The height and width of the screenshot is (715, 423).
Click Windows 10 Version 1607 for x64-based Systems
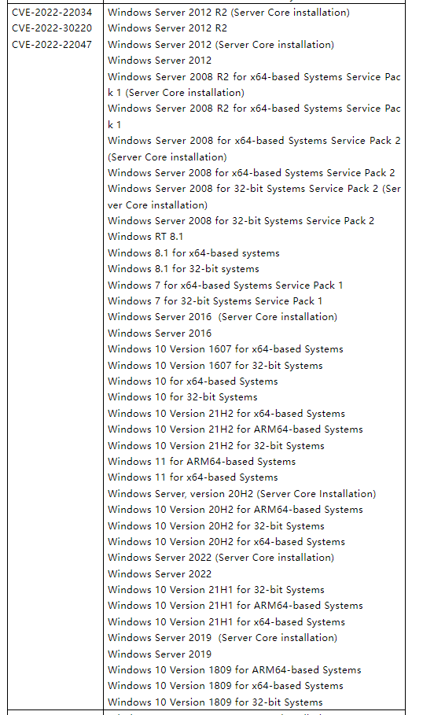coord(225,349)
